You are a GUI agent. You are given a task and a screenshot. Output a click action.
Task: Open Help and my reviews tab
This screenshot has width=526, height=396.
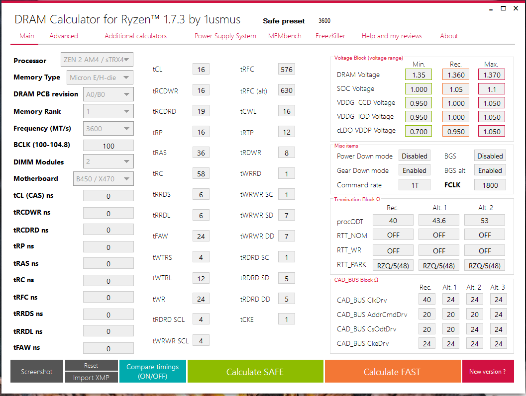(392, 36)
